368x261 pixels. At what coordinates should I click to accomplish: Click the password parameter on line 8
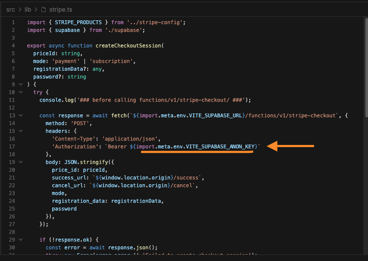46,76
